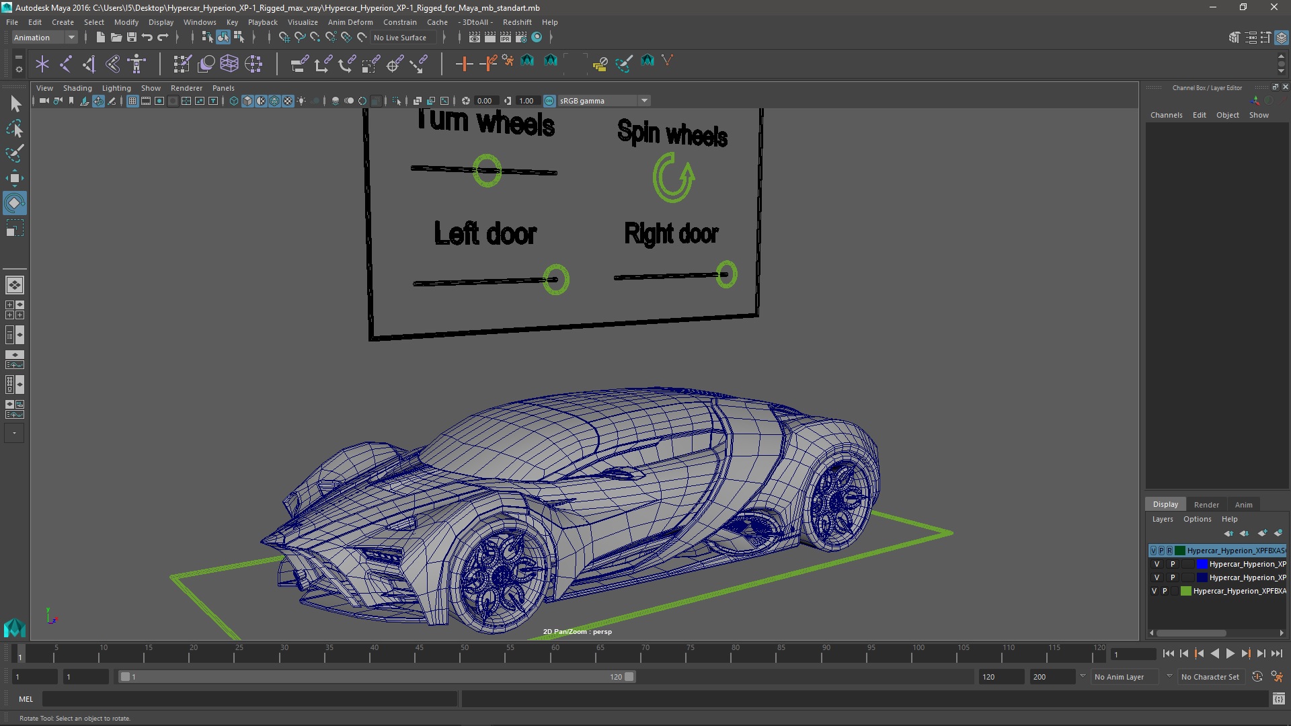Switch to the Render layer tab
The image size is (1291, 726).
[x=1206, y=505]
